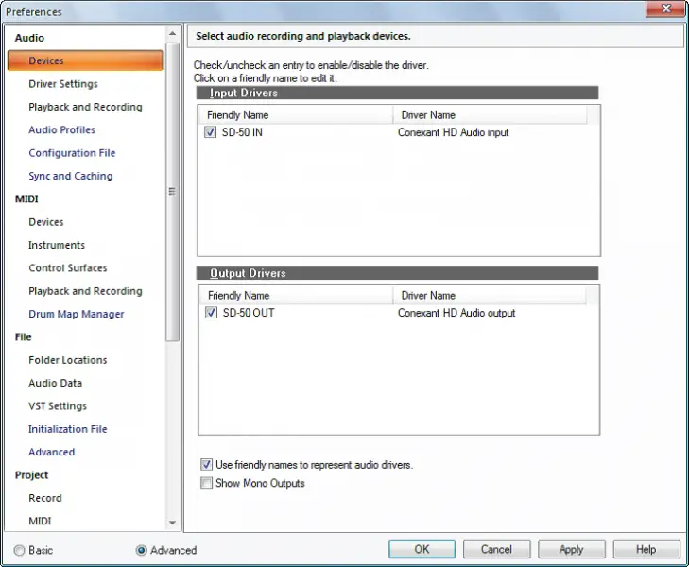689x567 pixels.
Task: Open Project Record settings
Action: click(45, 498)
